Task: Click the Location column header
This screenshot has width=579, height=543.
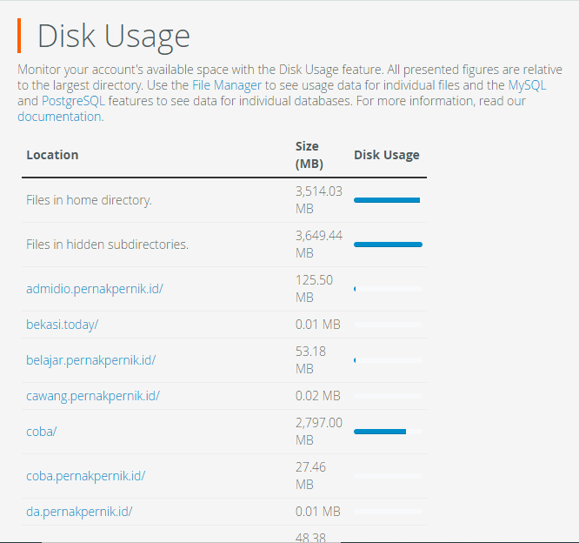Action: click(x=52, y=155)
